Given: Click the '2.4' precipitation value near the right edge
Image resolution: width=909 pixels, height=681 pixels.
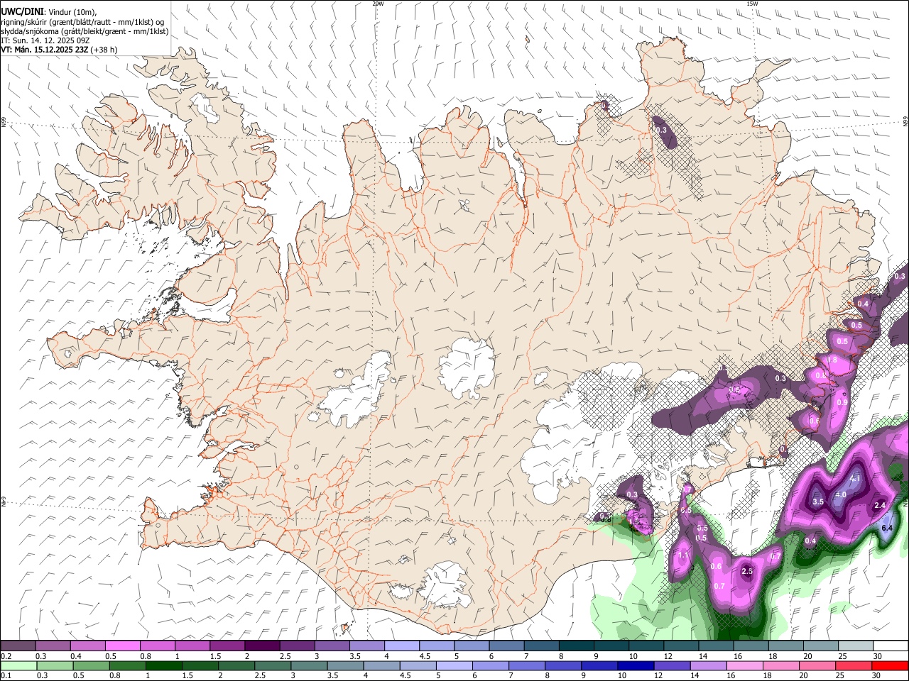Looking at the screenshot, I should pos(880,505).
